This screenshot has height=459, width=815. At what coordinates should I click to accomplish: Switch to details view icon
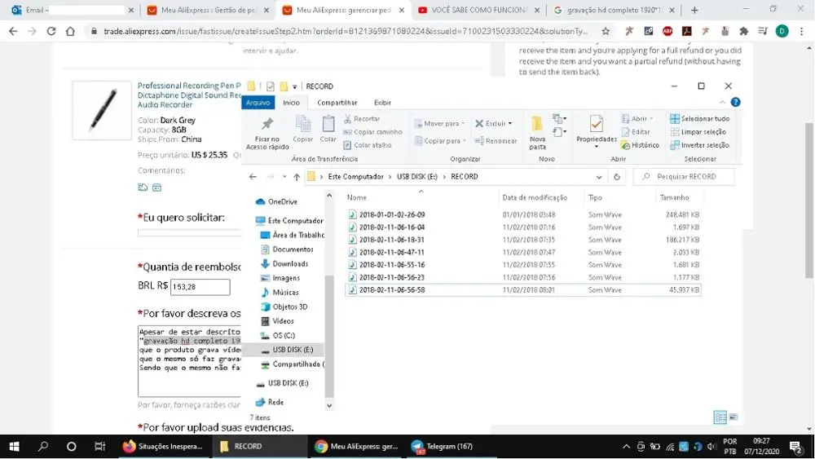(x=720, y=417)
